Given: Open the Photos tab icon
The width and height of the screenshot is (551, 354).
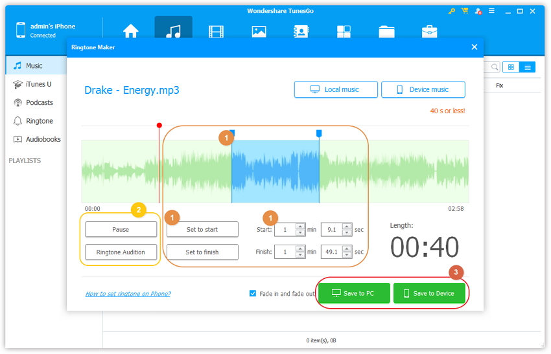Looking at the screenshot, I should [259, 31].
